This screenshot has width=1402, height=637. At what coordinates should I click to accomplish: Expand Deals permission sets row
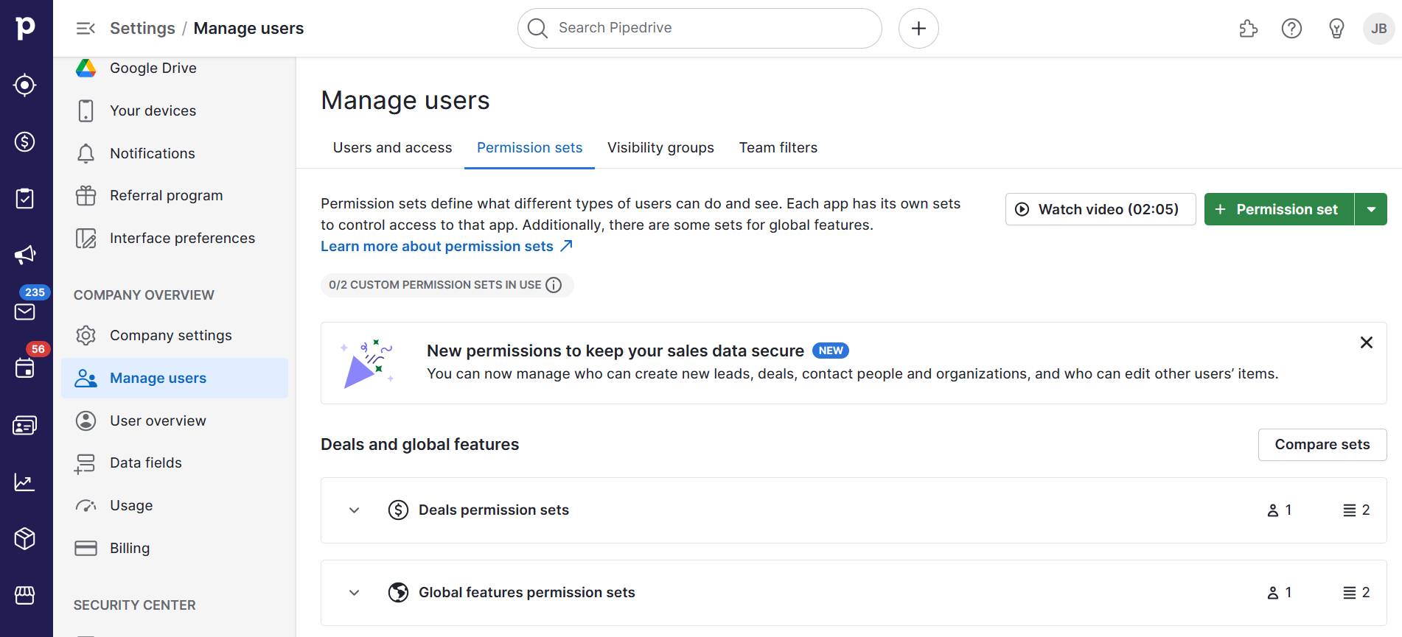[x=355, y=510]
